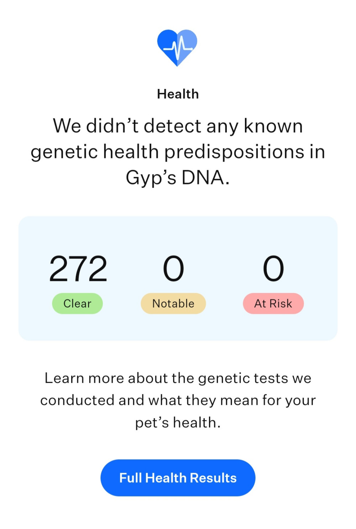The width and height of the screenshot is (356, 529).
Task: Tap the lighter right half of heart icon
Action: coord(186,43)
